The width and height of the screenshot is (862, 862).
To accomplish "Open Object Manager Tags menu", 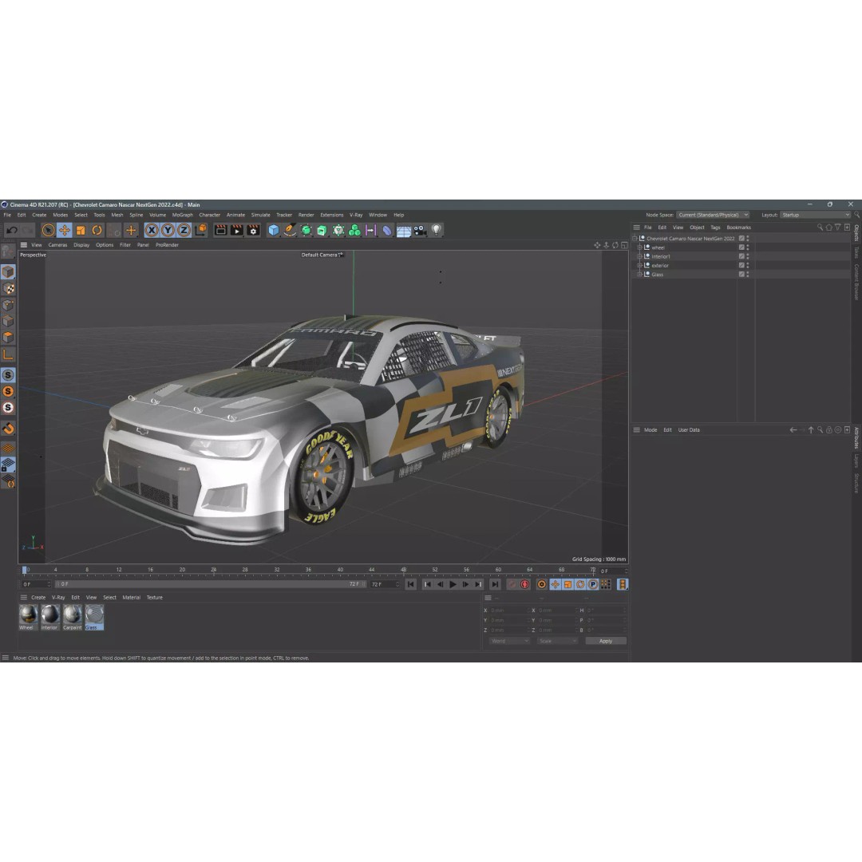I will (715, 227).
